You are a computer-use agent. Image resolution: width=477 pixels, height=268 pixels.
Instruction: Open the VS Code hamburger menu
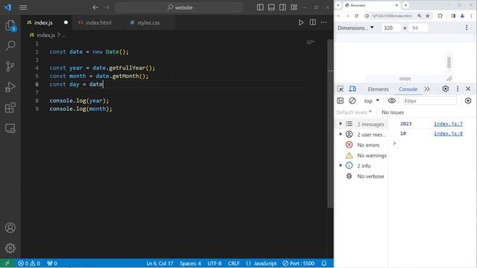click(23, 7)
